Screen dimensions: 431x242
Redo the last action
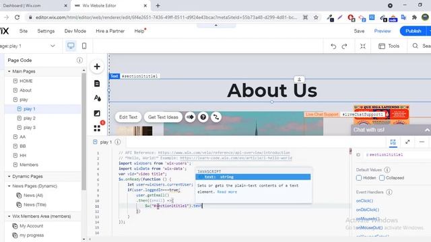click(344, 46)
